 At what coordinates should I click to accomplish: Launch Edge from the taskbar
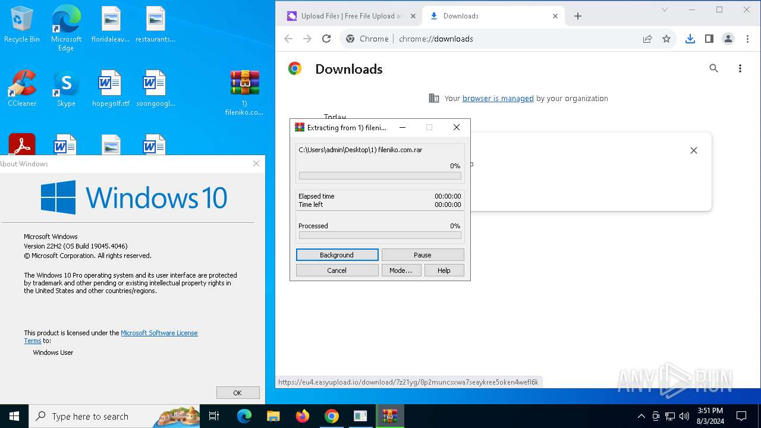244,416
